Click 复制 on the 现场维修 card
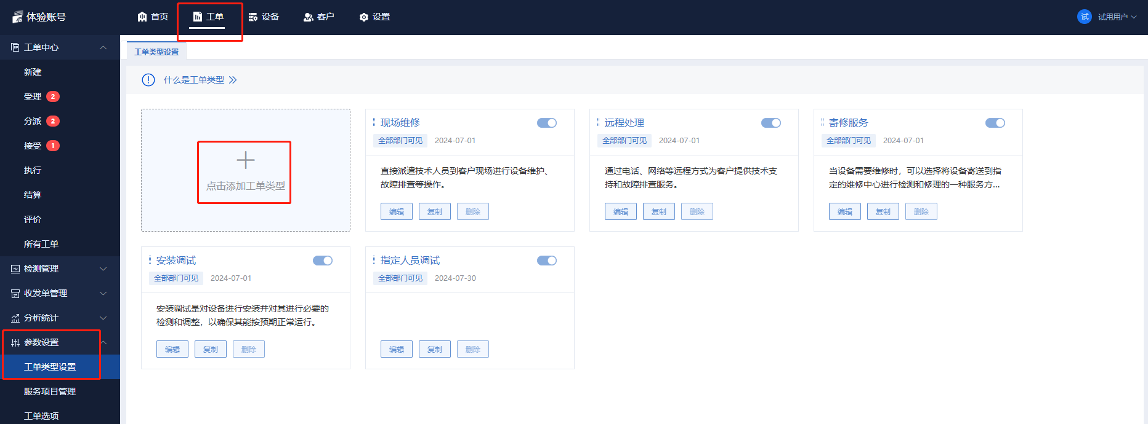This screenshot has height=424, width=1148. coord(435,211)
